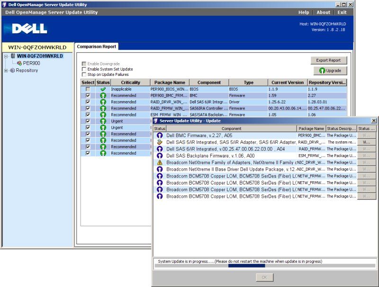Click the system update progress bar
Image resolution: width=379 pixels, height=287 pixels.
265,266
